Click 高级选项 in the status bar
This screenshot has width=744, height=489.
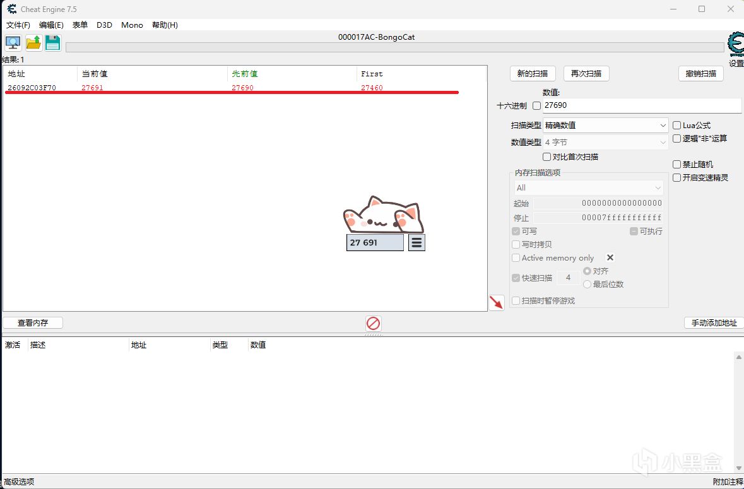click(x=19, y=481)
